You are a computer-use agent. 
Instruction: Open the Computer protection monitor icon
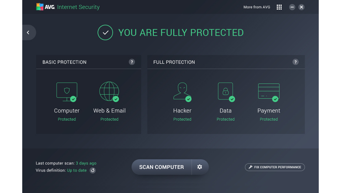point(67,92)
